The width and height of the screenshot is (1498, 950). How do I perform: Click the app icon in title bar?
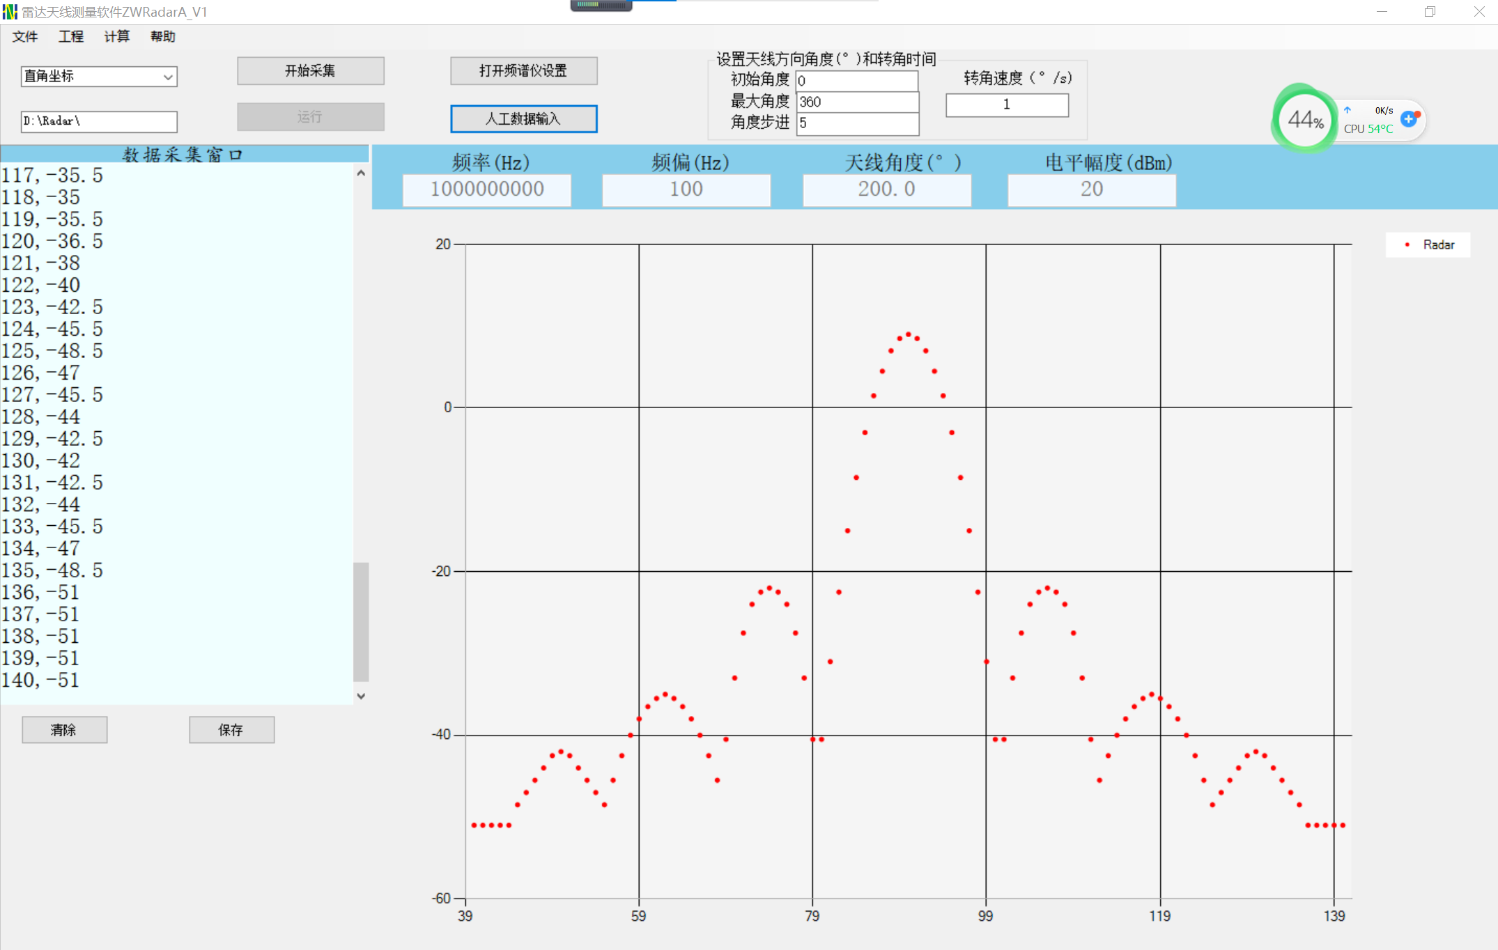(9, 12)
